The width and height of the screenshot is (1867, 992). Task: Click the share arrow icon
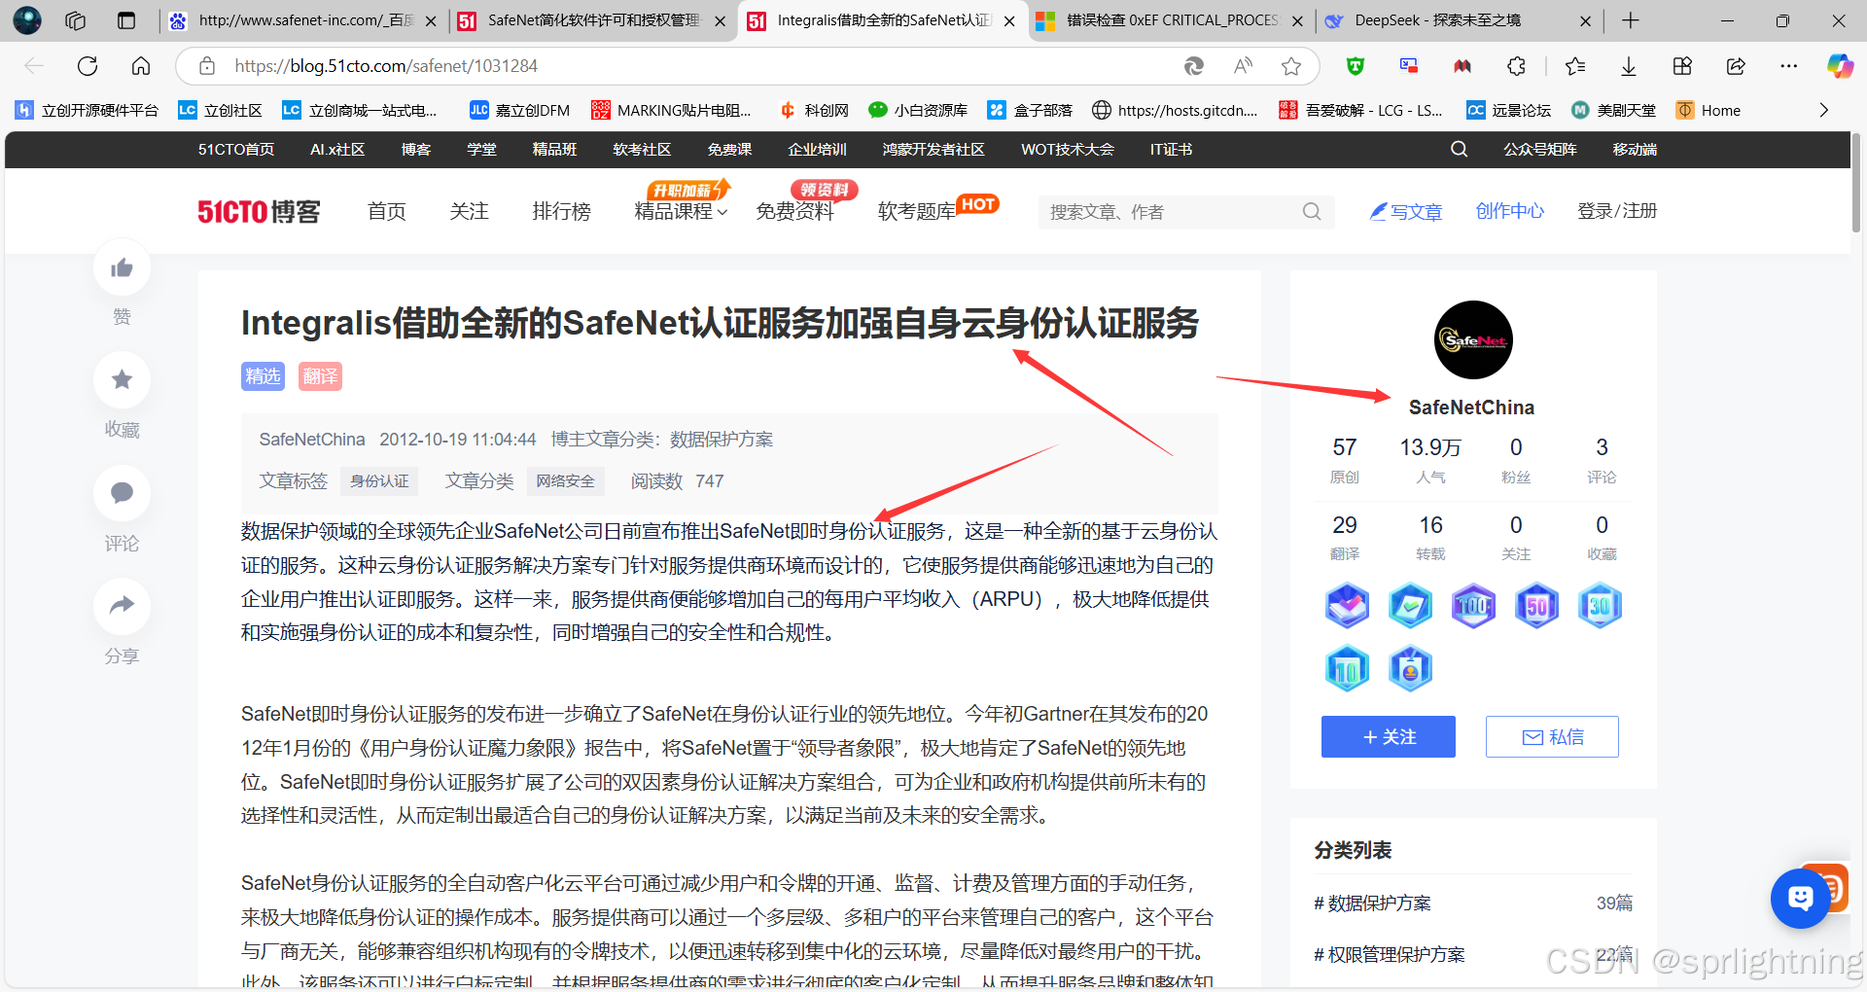tap(122, 606)
